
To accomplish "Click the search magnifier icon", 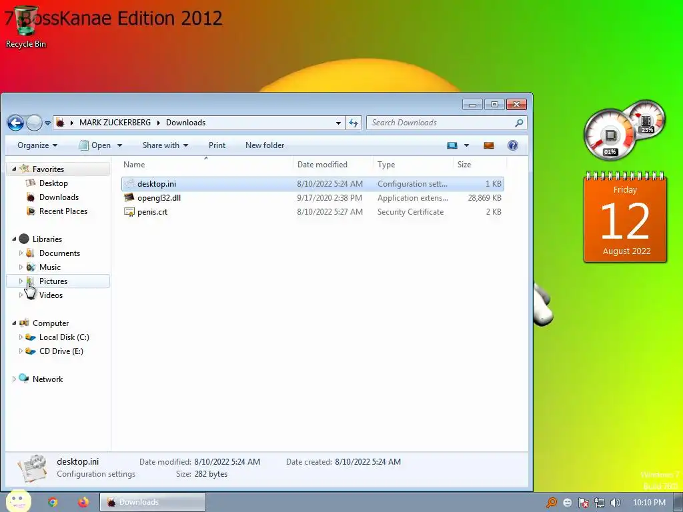I will click(x=519, y=123).
